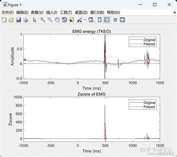This screenshot has width=177, height=157.
Task: Expand the Brush tool dropdown arrow
Action: click(x=85, y=20)
